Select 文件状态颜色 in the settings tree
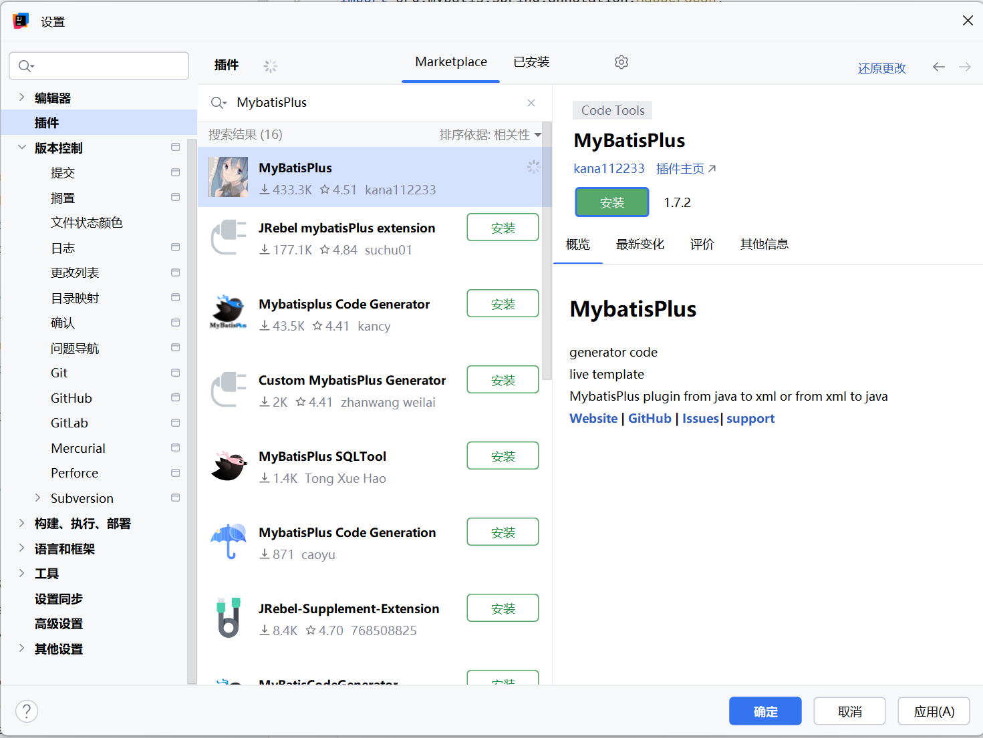This screenshot has height=738, width=983. pos(87,222)
